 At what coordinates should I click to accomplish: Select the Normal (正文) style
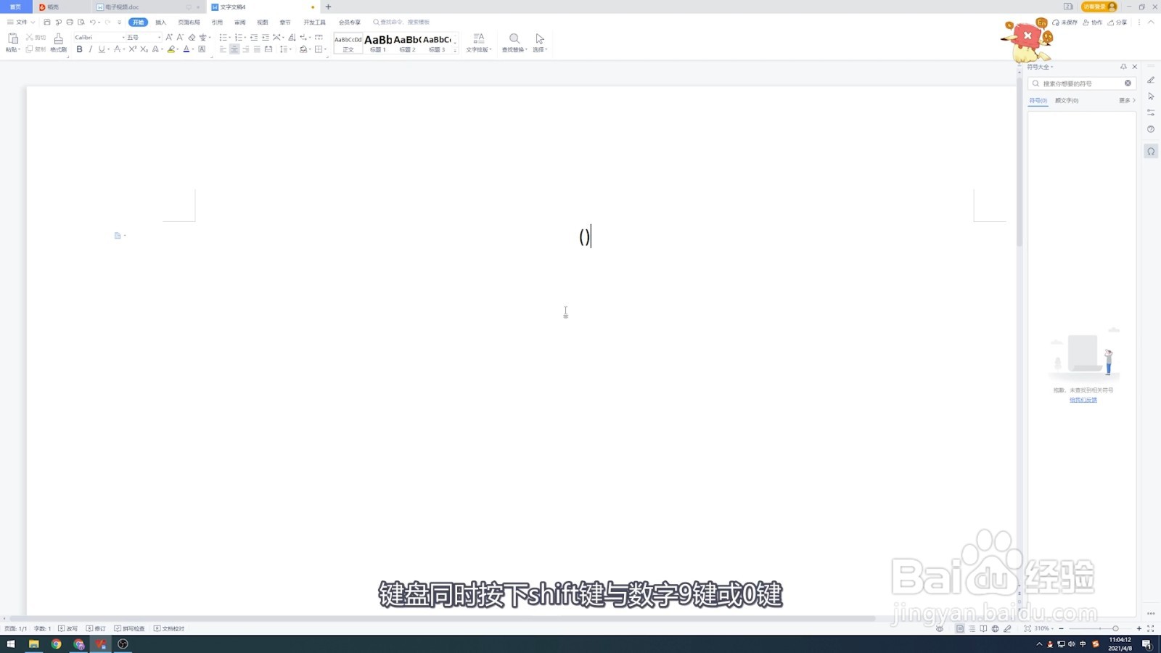(x=348, y=44)
